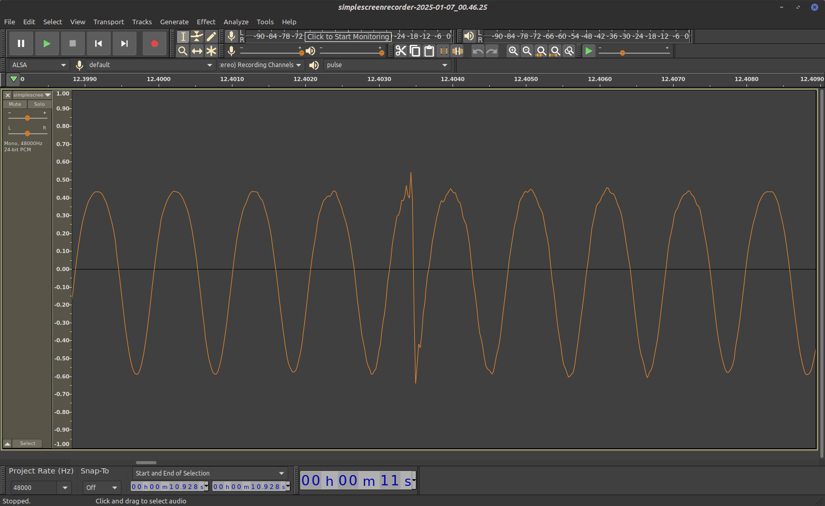Viewport: 825px width, 506px height.
Task: Select the Multi-Tool asterisk icon
Action: pos(211,51)
